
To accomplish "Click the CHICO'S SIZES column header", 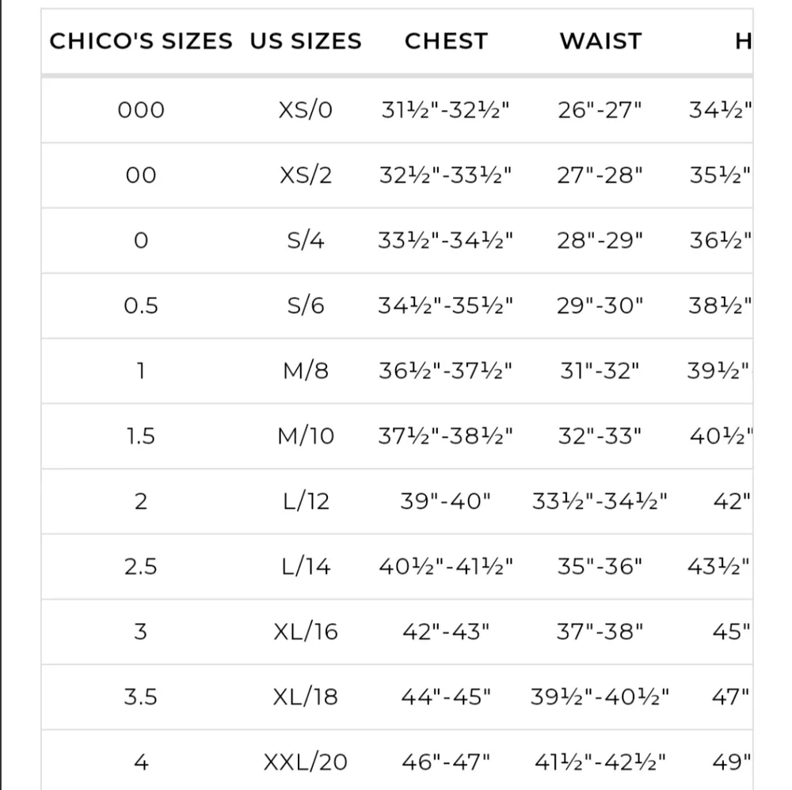I will (141, 41).
